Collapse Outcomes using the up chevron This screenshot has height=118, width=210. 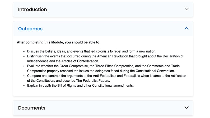click(186, 28)
